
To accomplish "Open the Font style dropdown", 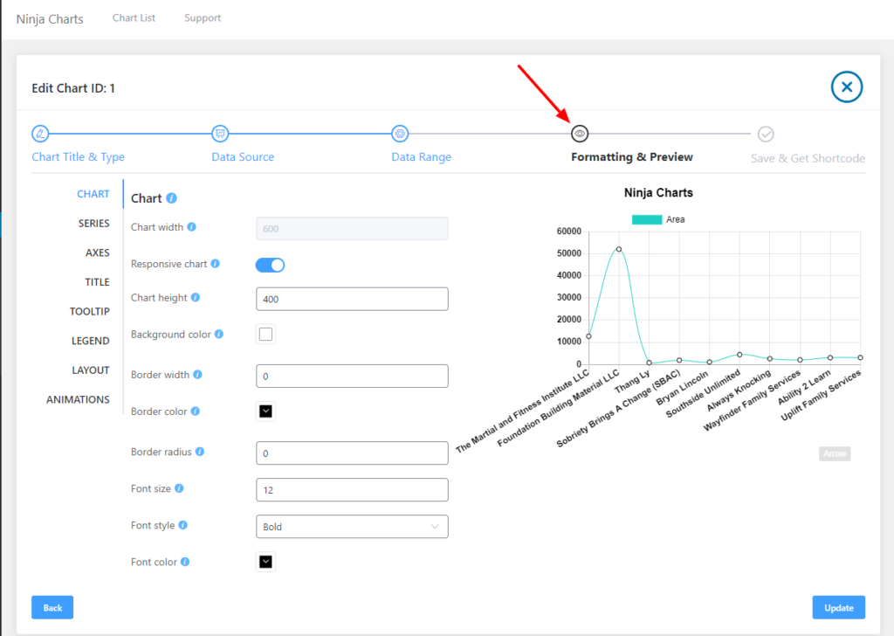I will click(352, 527).
